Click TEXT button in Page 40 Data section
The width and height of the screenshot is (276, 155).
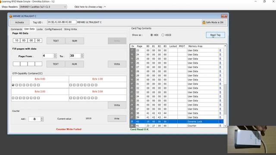[x=56, y=41]
